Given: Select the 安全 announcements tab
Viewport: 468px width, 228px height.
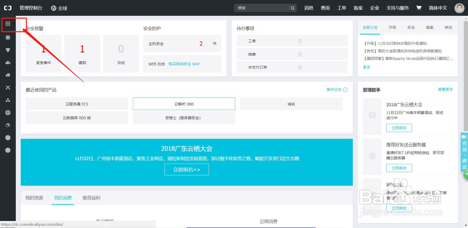Looking at the screenshot, I should click(411, 28).
